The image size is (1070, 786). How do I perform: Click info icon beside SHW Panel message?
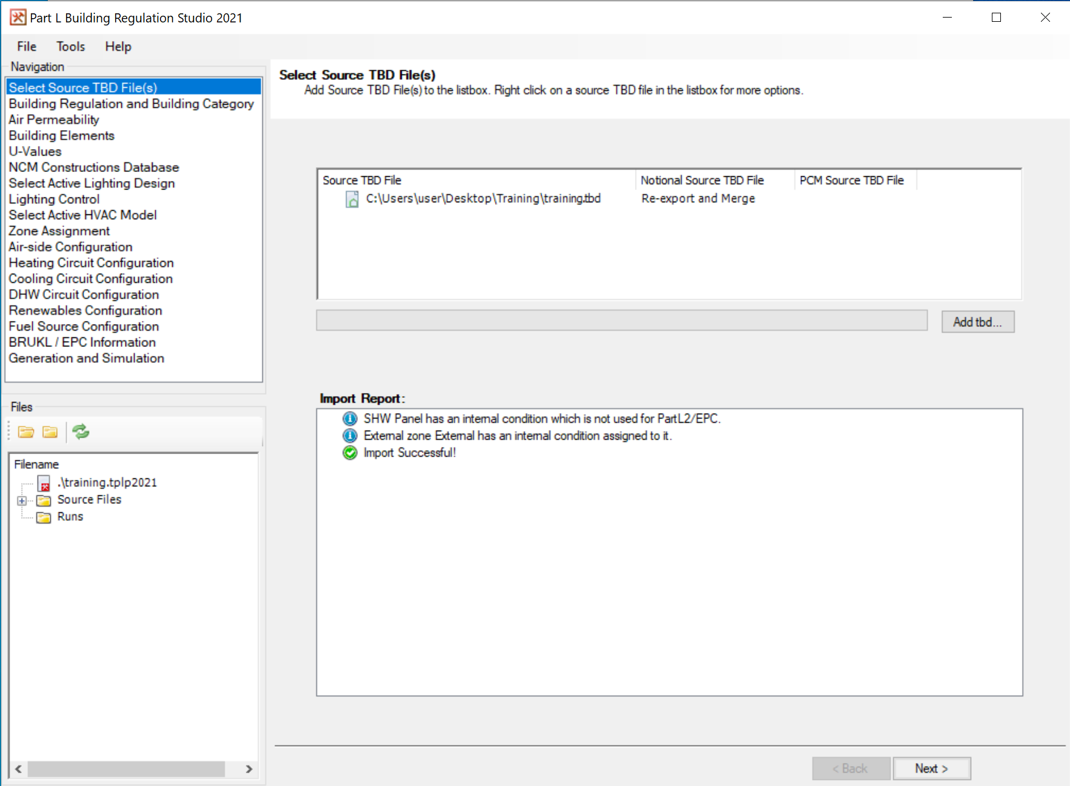pyautogui.click(x=350, y=418)
